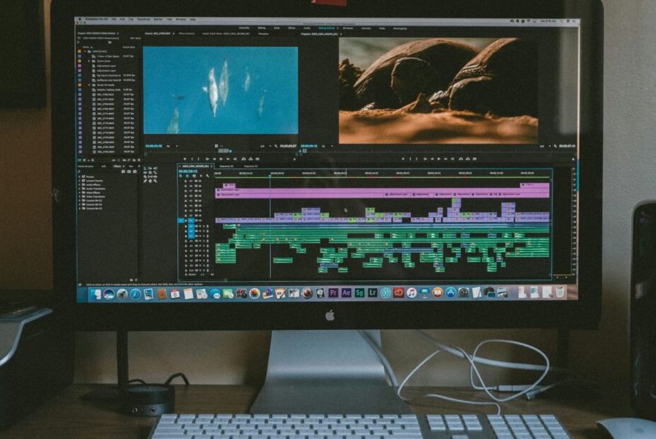
Task: Open the Trash in the Dock
Action: [560, 292]
